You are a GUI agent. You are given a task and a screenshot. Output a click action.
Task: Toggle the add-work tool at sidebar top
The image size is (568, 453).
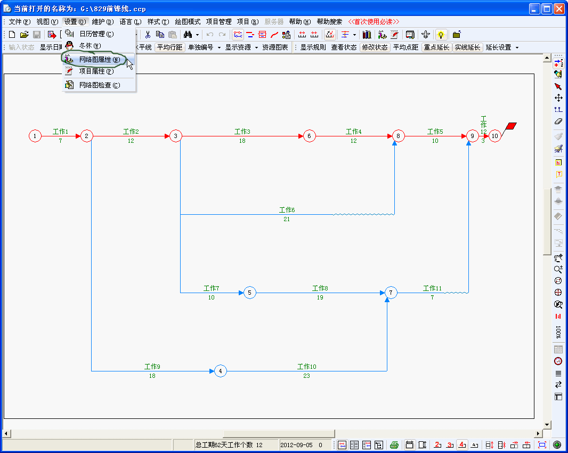(558, 63)
